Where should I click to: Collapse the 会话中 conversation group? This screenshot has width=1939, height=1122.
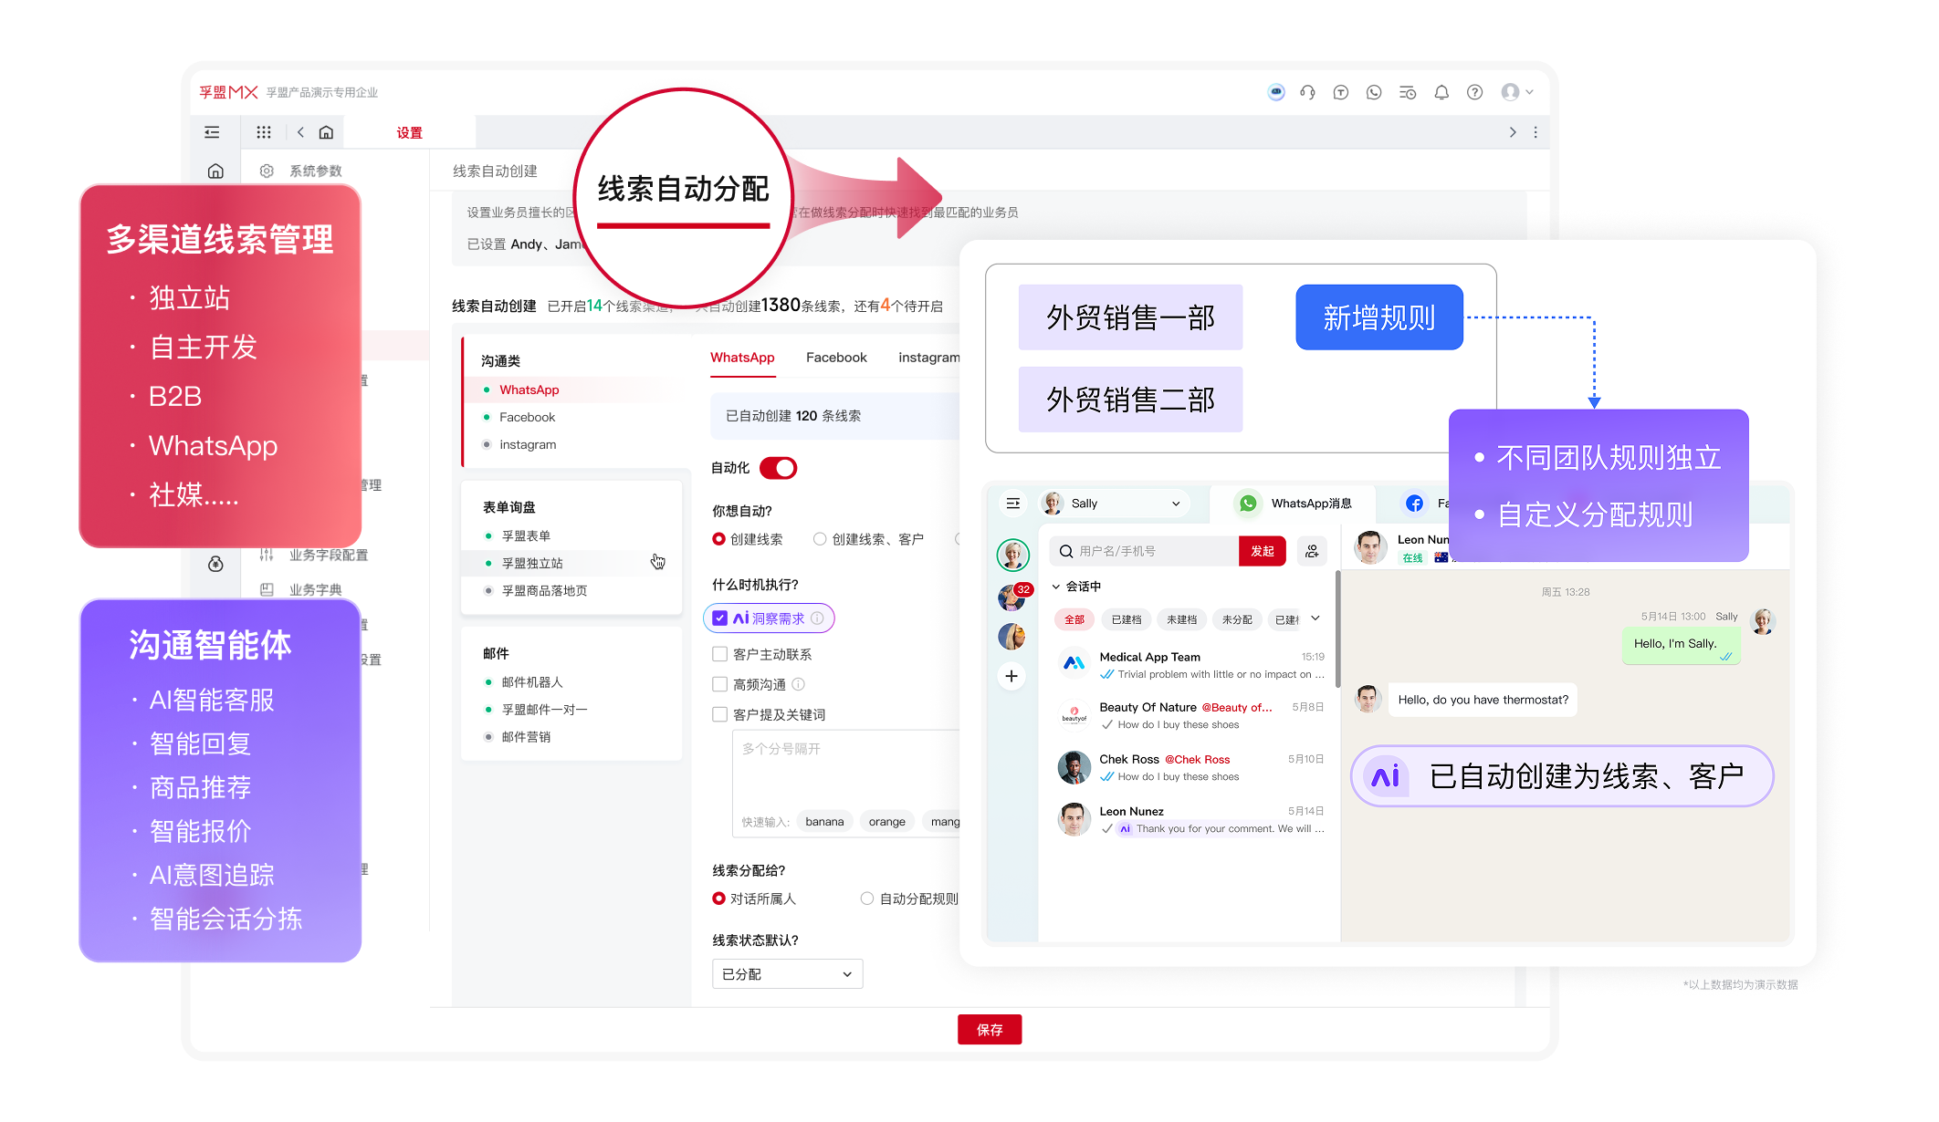pos(1056,587)
